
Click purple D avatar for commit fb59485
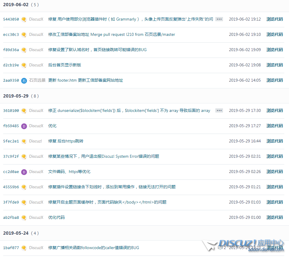[x=24, y=126]
